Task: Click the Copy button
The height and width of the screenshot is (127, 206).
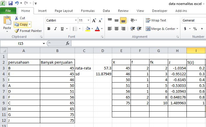Action: tap(21, 24)
